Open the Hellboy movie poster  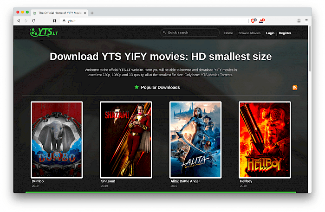click(x=265, y=140)
